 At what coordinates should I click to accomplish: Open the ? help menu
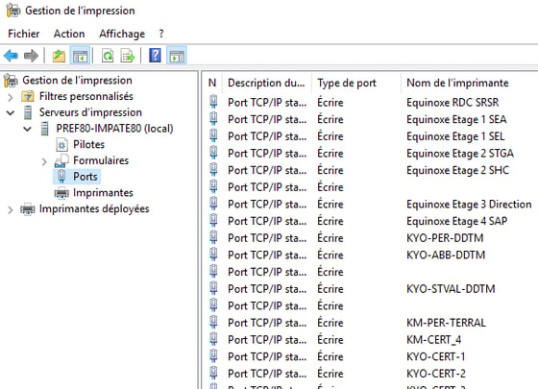(161, 34)
